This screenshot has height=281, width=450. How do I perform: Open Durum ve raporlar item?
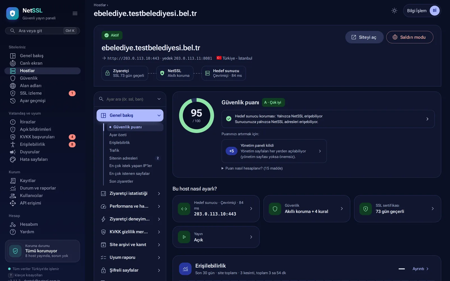pyautogui.click(x=42, y=188)
